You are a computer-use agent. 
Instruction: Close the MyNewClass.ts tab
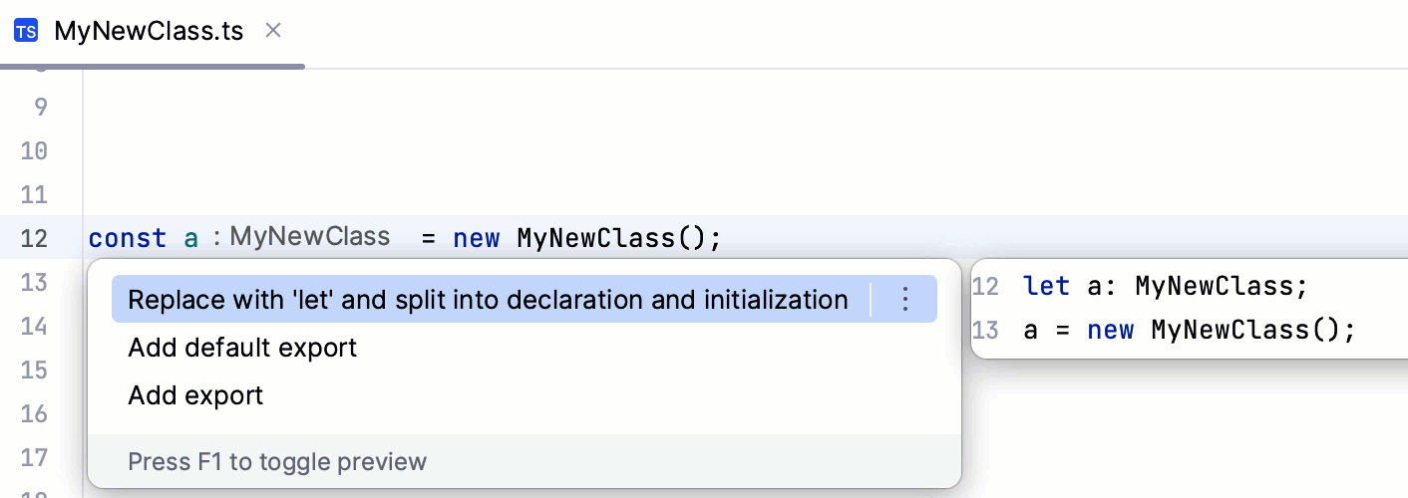273,31
